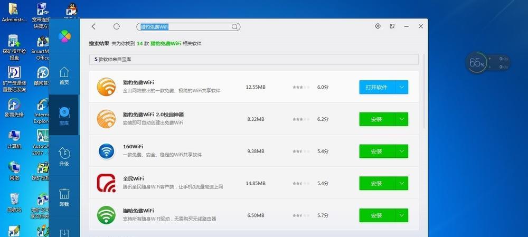
Task: Click the refresh icon in toolbar
Action: tap(117, 26)
